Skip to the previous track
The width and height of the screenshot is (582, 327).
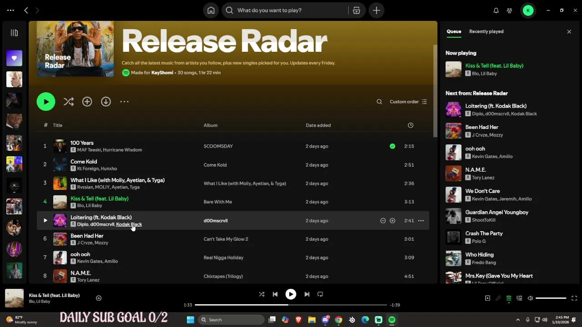275,294
